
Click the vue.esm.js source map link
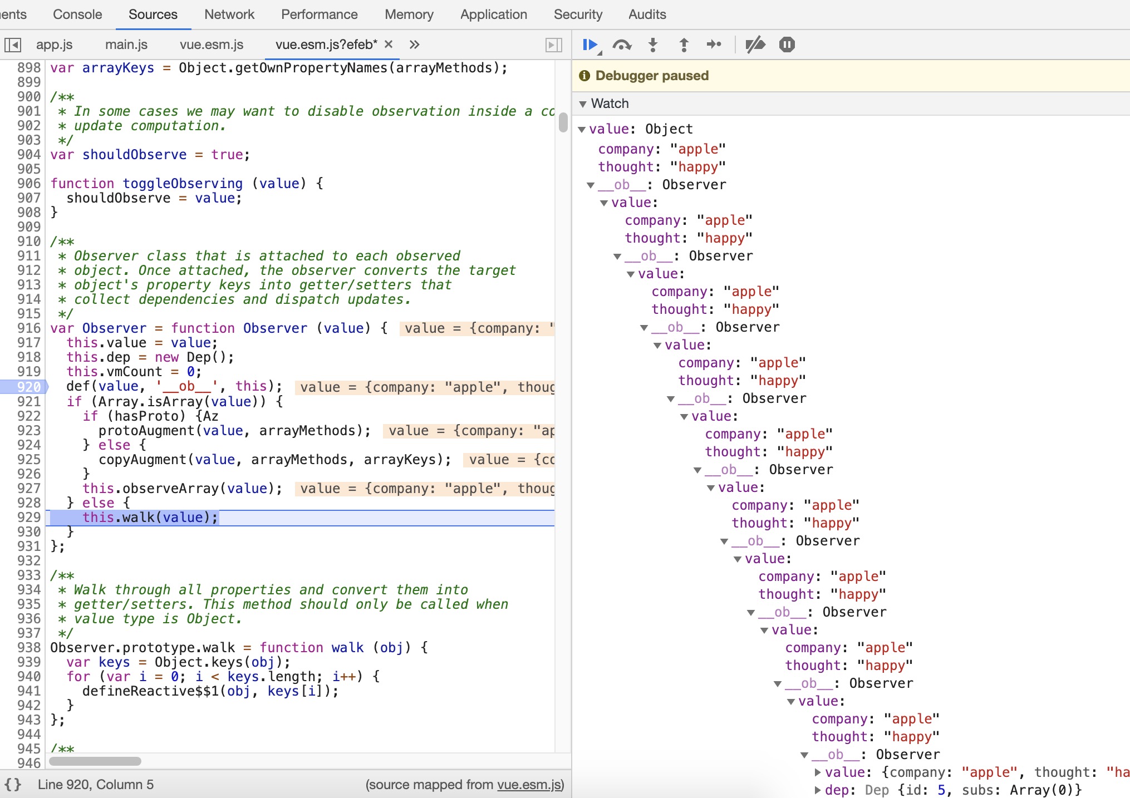pyautogui.click(x=529, y=785)
